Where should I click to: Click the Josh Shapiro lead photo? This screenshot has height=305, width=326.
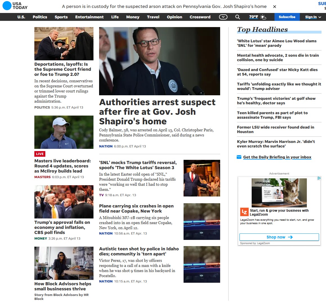[x=159, y=61]
